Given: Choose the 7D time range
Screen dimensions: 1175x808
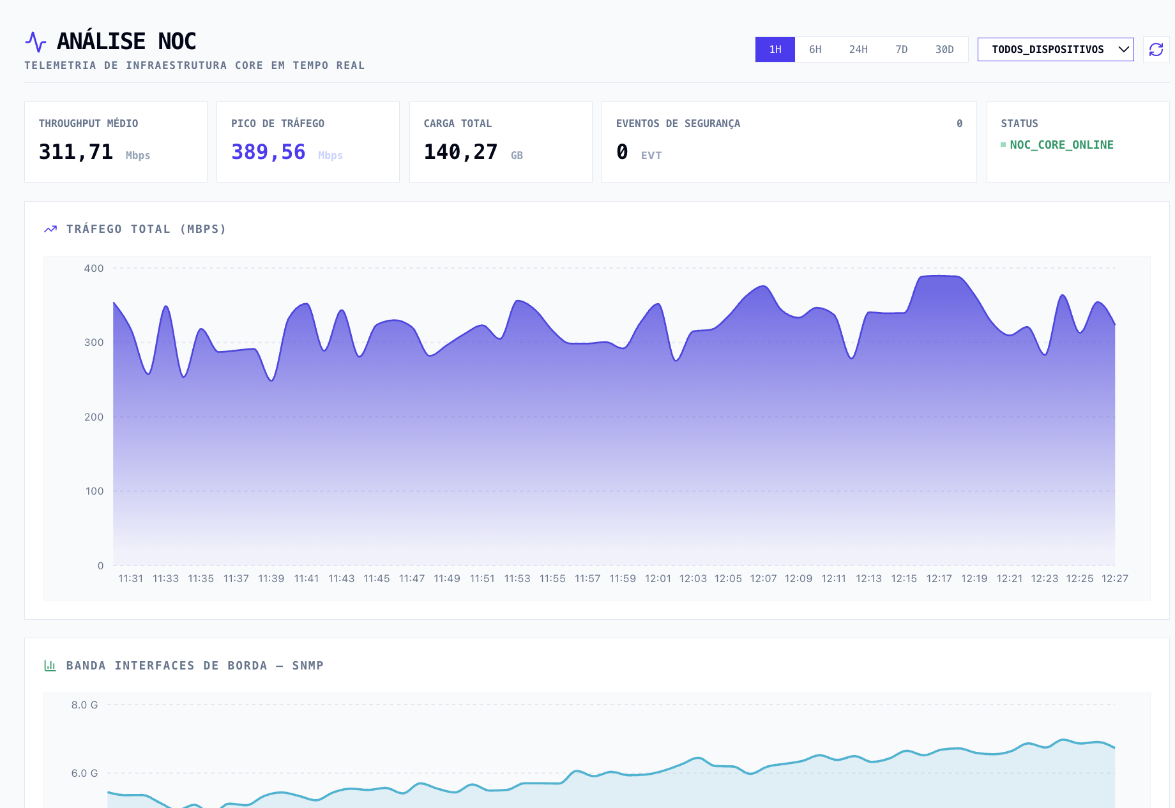Looking at the screenshot, I should (x=901, y=50).
